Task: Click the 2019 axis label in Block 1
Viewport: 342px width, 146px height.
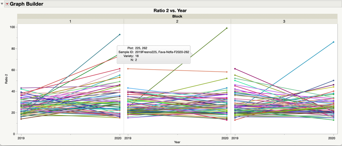Action: (21, 138)
